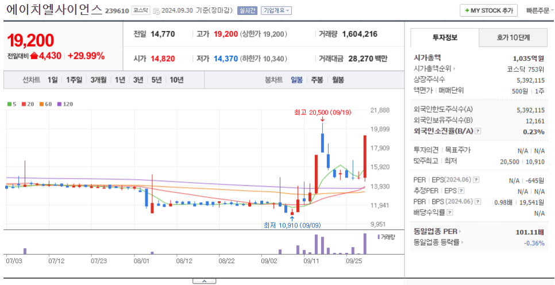
Task: Open the 동일업종 PER link
Action: [x=437, y=232]
